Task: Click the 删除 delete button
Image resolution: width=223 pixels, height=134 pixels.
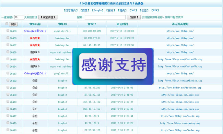Action: 13,24
